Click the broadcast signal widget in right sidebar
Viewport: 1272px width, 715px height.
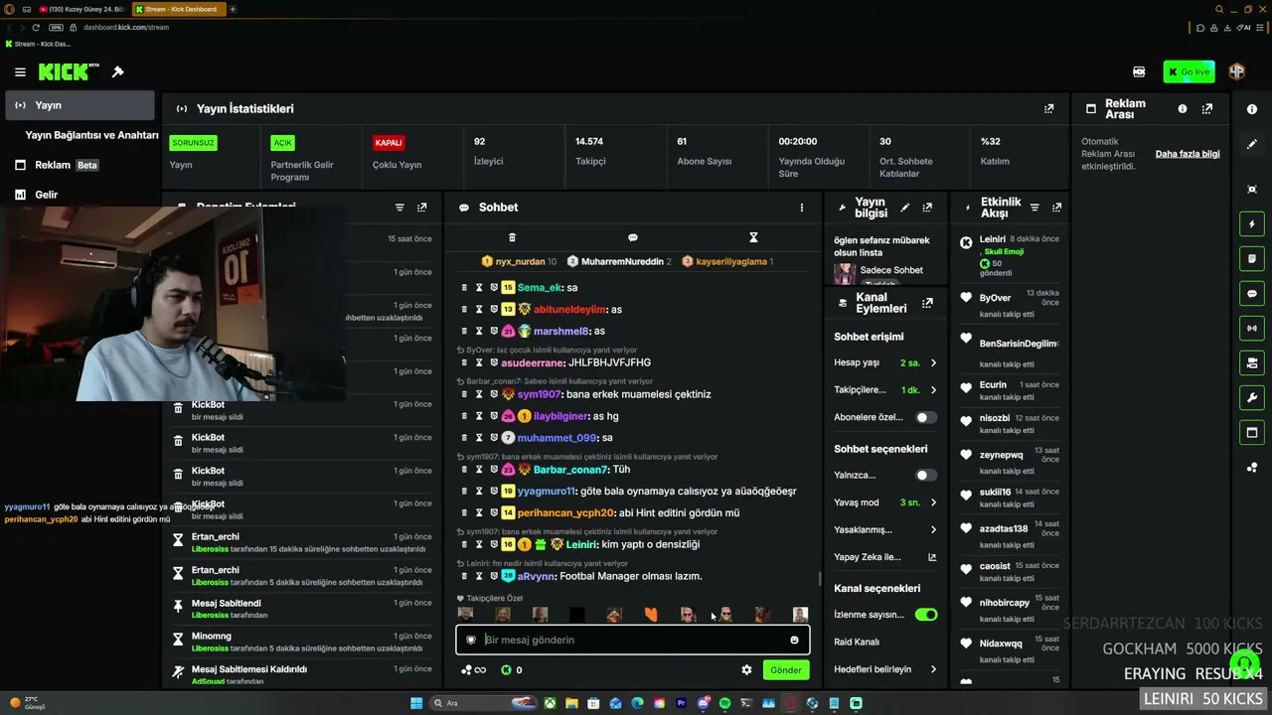[x=1252, y=328]
